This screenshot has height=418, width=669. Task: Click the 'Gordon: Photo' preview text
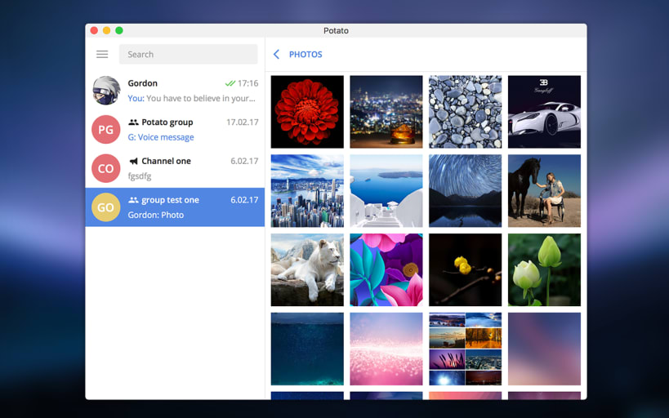pyautogui.click(x=156, y=215)
